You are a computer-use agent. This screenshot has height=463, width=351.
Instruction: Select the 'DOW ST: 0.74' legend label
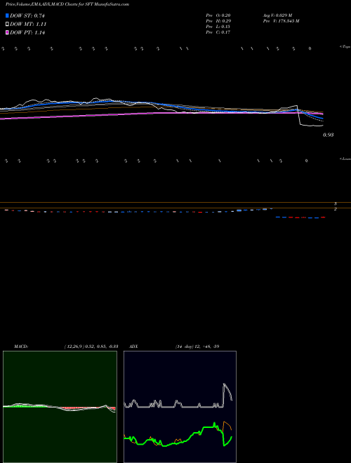click(27, 15)
